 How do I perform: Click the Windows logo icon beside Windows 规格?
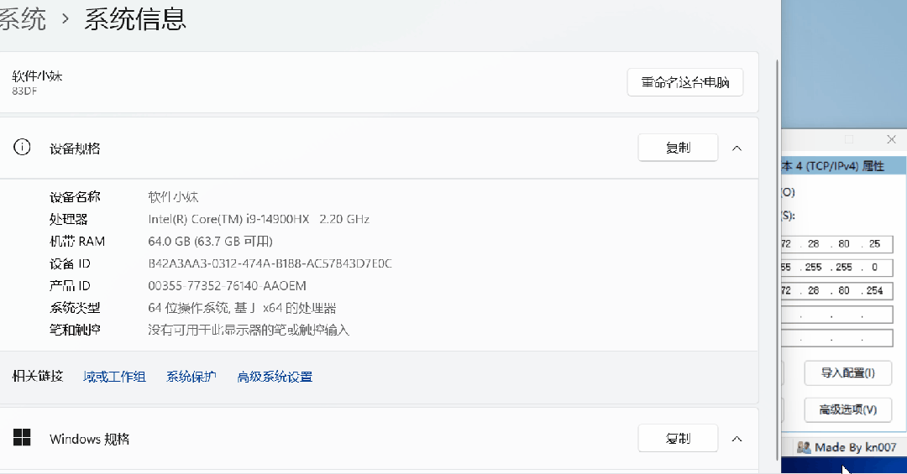coord(22,438)
